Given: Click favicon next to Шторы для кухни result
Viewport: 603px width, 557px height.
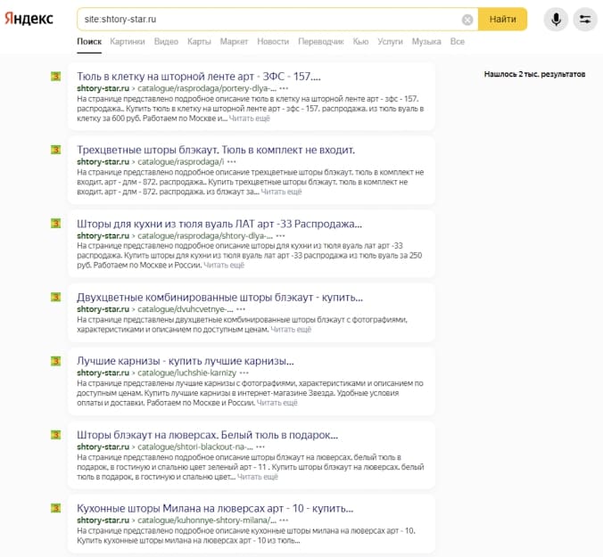Looking at the screenshot, I should pyautogui.click(x=56, y=223).
